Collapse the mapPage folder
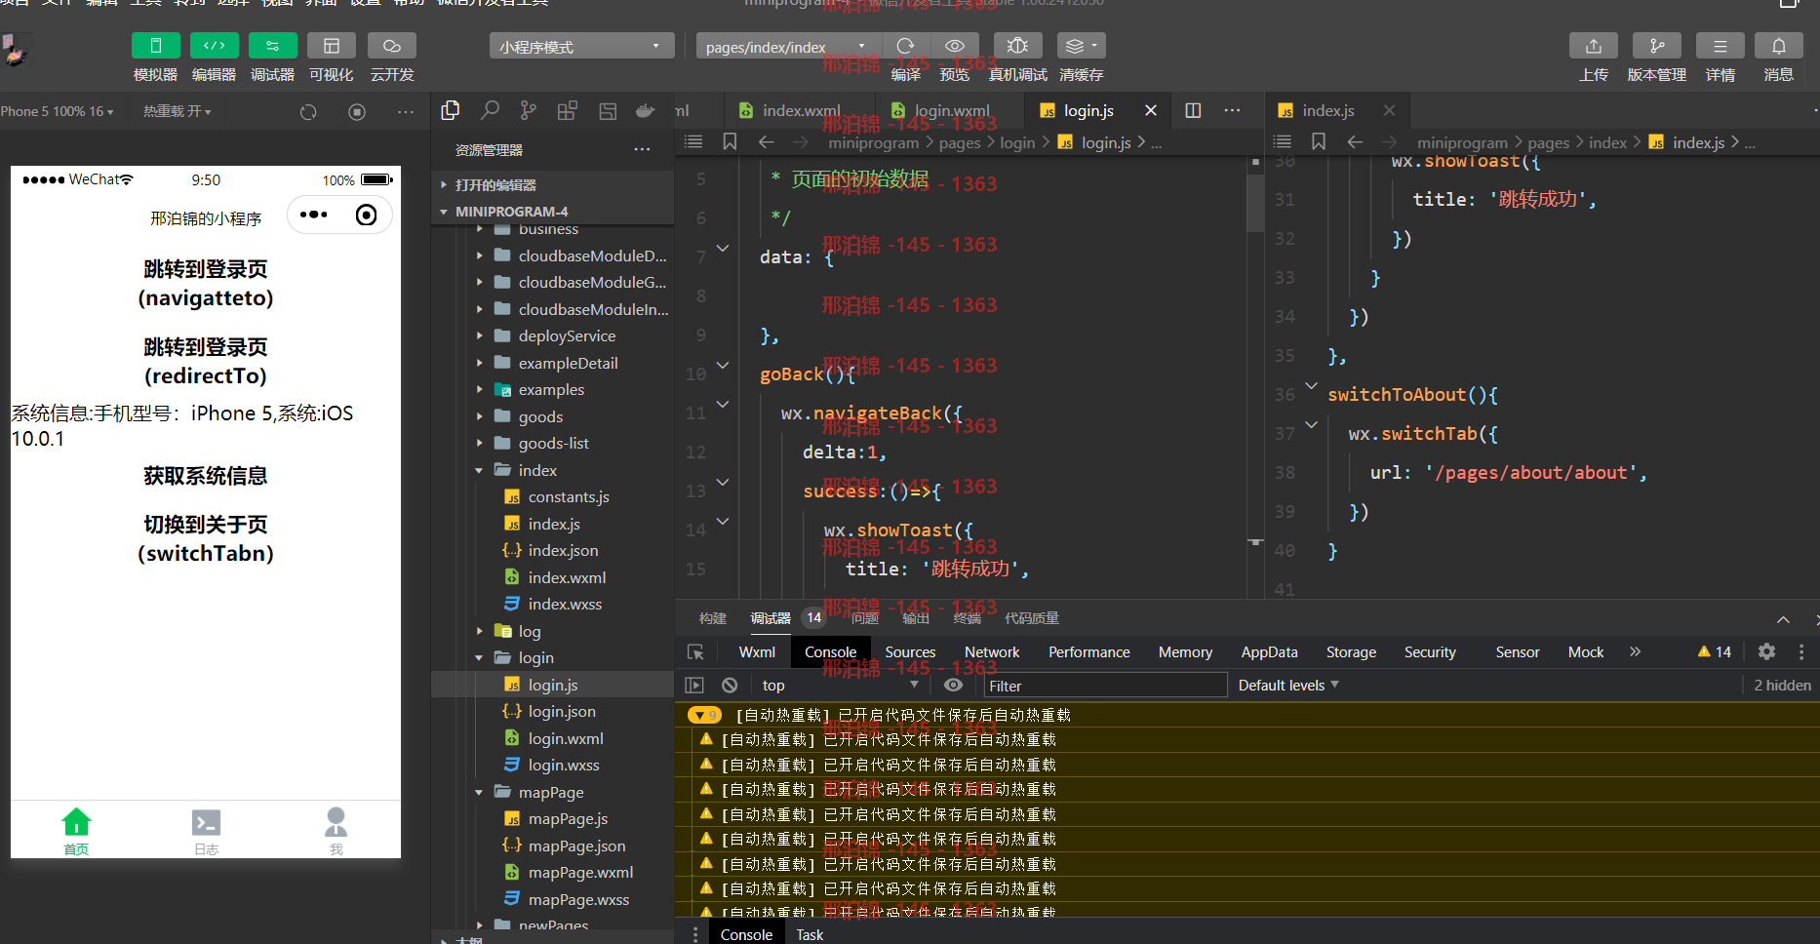Screen dimensions: 1820x944 coord(552,792)
